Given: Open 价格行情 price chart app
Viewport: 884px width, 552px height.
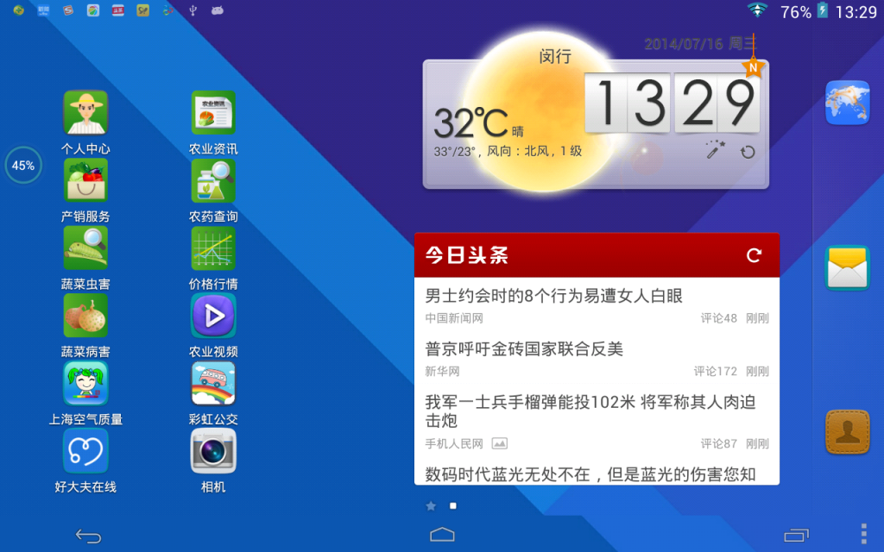Looking at the screenshot, I should click(x=213, y=248).
